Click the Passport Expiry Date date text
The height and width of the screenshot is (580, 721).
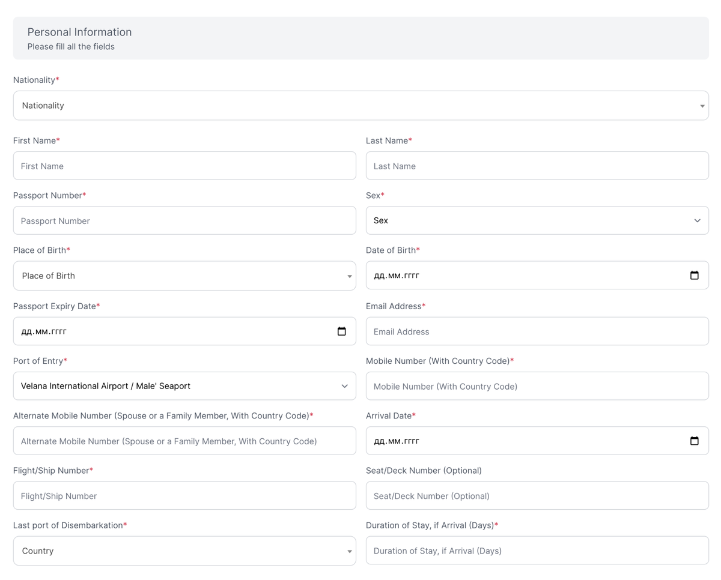coord(44,331)
